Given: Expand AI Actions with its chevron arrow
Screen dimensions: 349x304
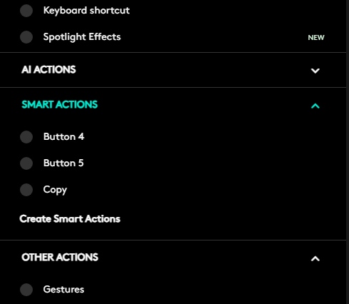Looking at the screenshot, I should tap(316, 71).
